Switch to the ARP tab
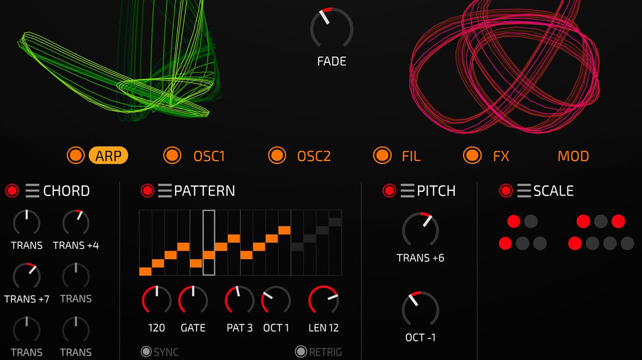Viewport: 642px width, 360px height. pos(109,156)
